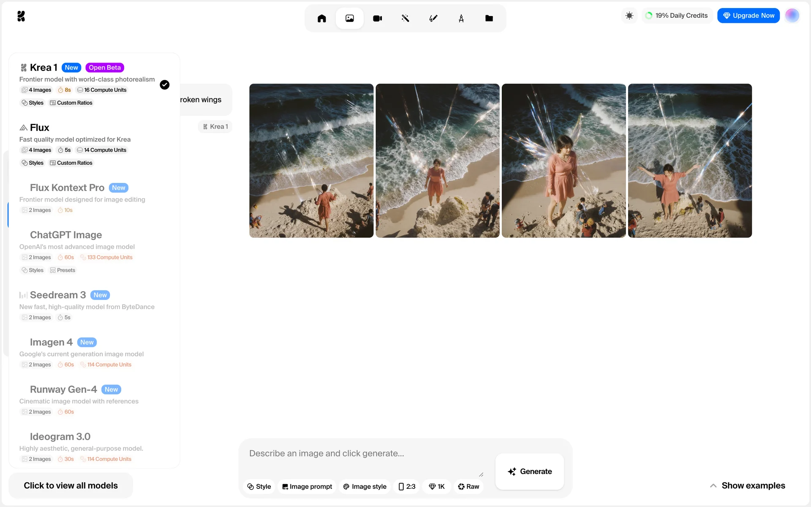The height and width of the screenshot is (507, 811).
Task: Click the Krea logo top left
Action: click(x=21, y=16)
